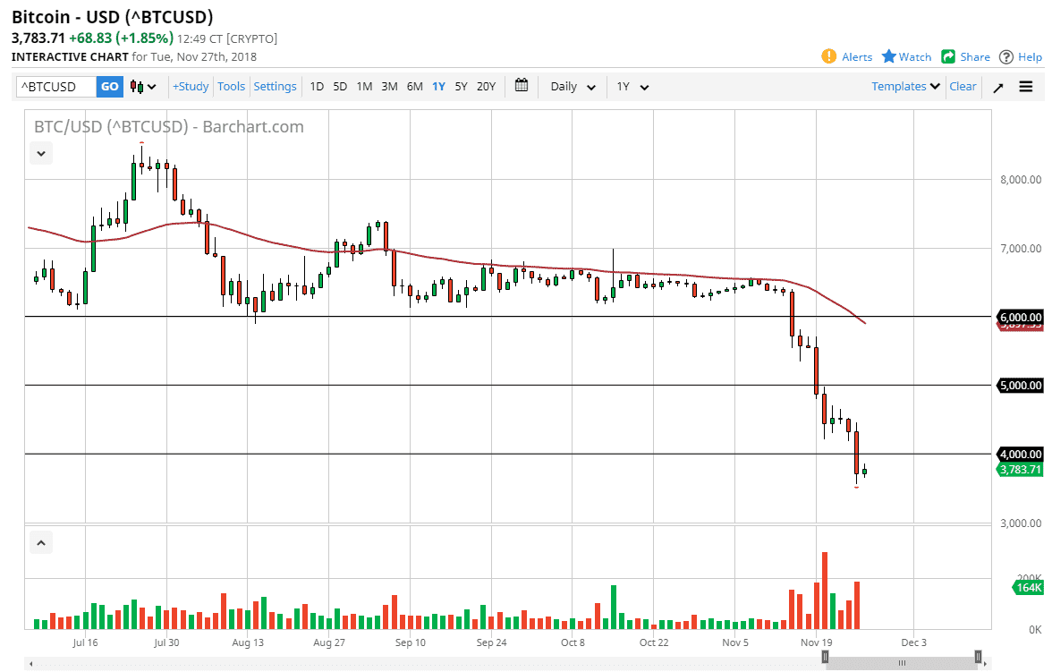This screenshot has width=1052, height=672.
Task: Select the 6M time range
Action: tap(414, 86)
